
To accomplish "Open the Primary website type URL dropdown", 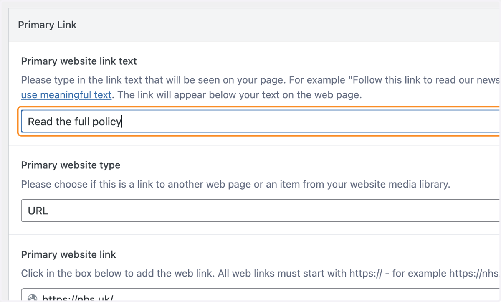I will coord(260,211).
